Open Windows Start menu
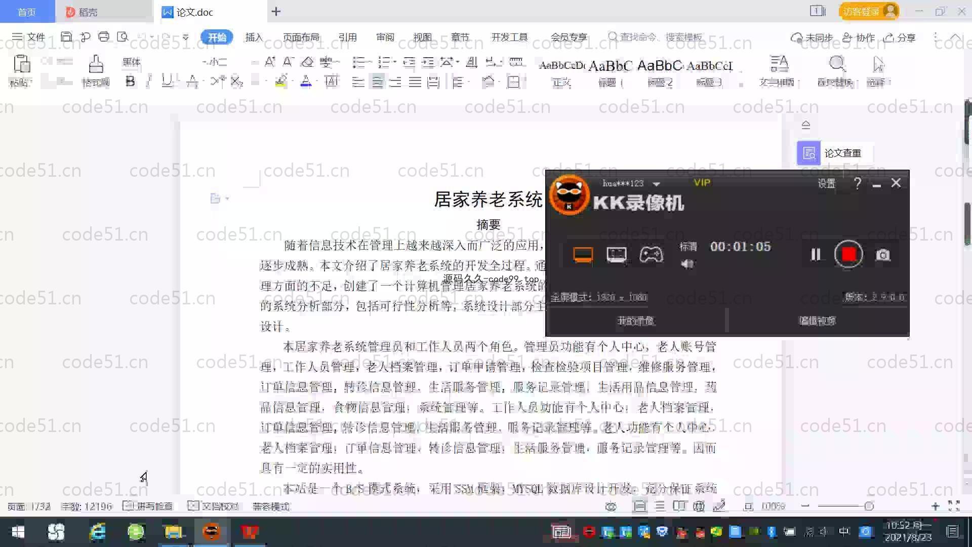Screen dimensions: 972x547 pyautogui.click(x=18, y=532)
